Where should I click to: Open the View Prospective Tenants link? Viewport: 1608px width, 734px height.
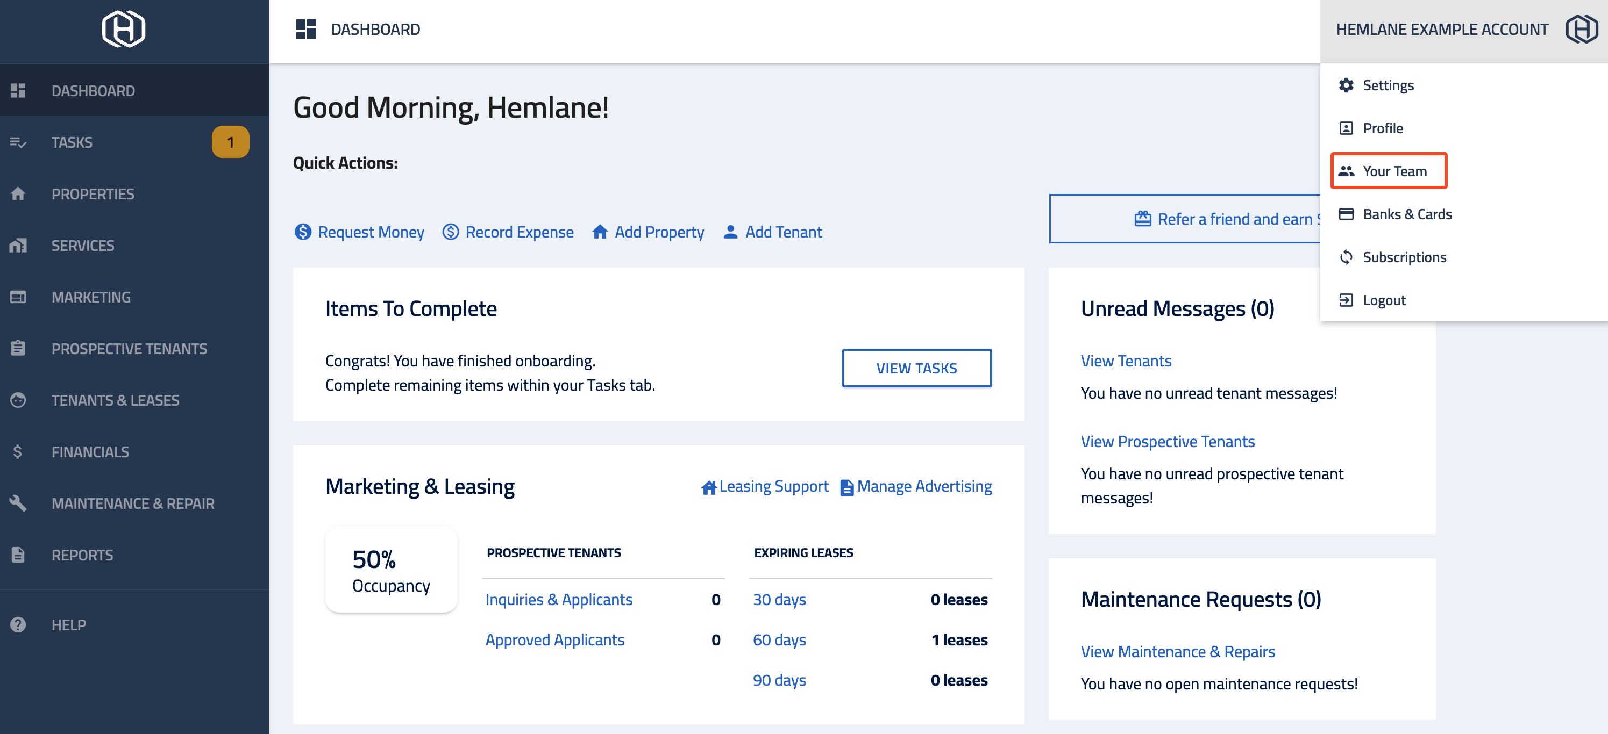tap(1168, 442)
